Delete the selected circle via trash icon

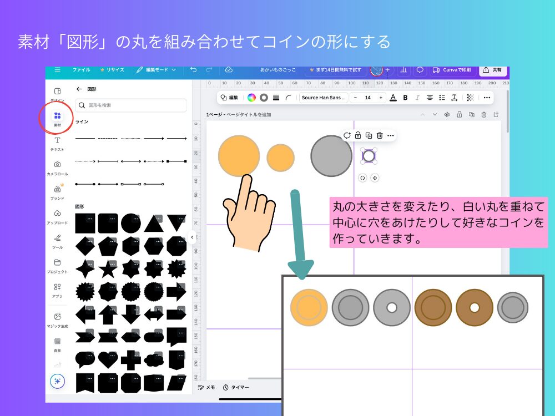tap(380, 135)
